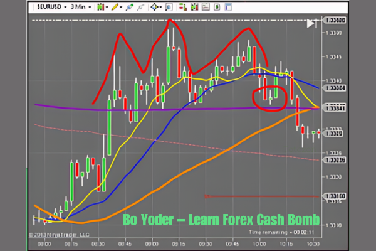Click the candlestick chart style icon

(x=100, y=7)
